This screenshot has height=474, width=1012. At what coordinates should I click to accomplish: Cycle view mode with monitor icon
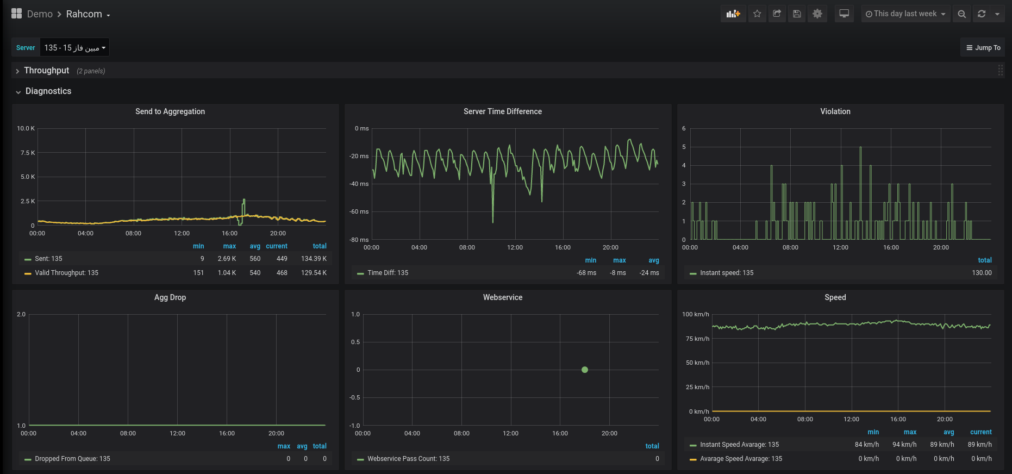844,14
